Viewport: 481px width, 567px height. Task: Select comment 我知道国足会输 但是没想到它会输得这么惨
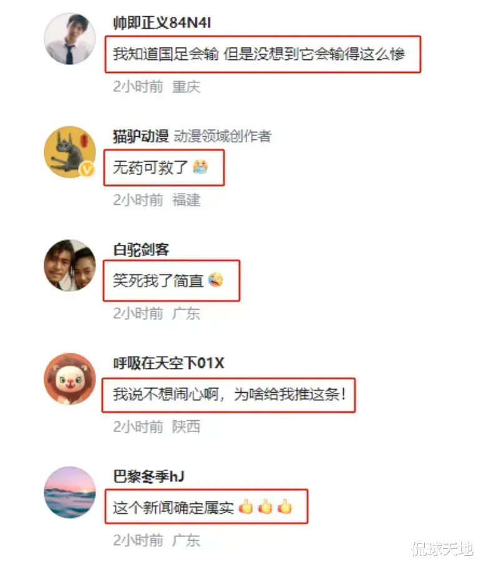click(259, 54)
